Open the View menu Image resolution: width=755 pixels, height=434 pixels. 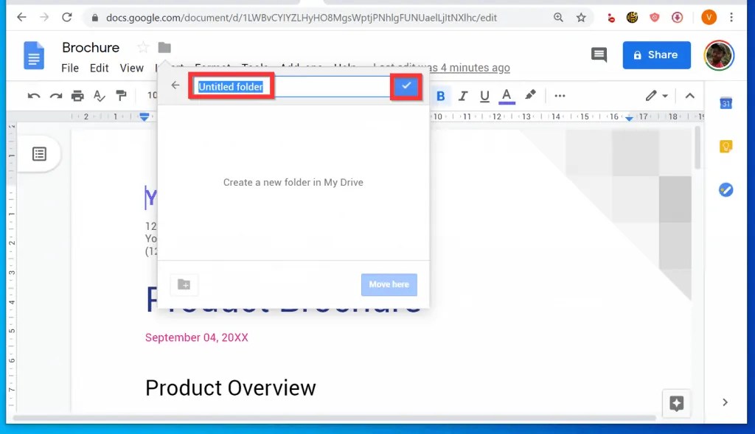click(131, 67)
